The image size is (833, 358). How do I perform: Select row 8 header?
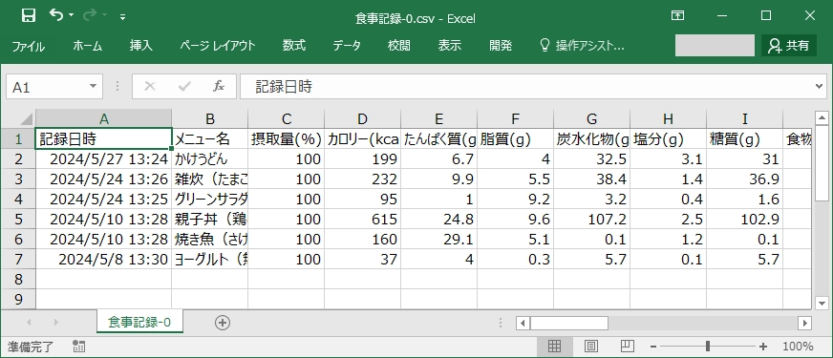(x=18, y=279)
